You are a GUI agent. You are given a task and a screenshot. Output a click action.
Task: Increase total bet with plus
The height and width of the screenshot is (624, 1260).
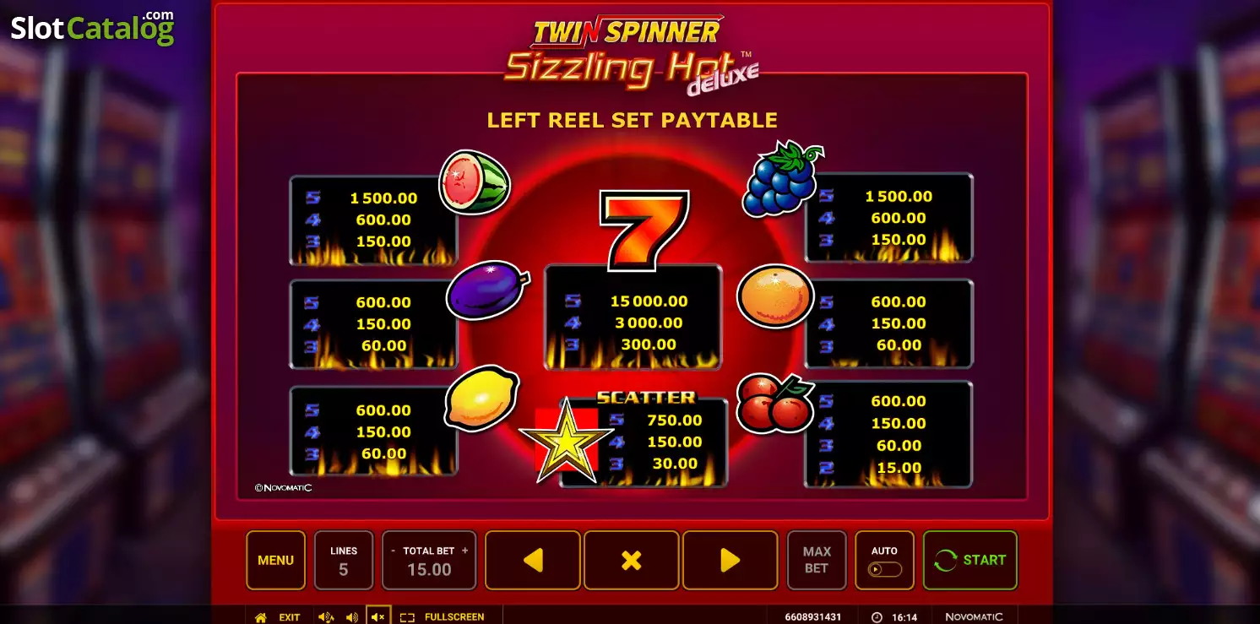click(464, 551)
